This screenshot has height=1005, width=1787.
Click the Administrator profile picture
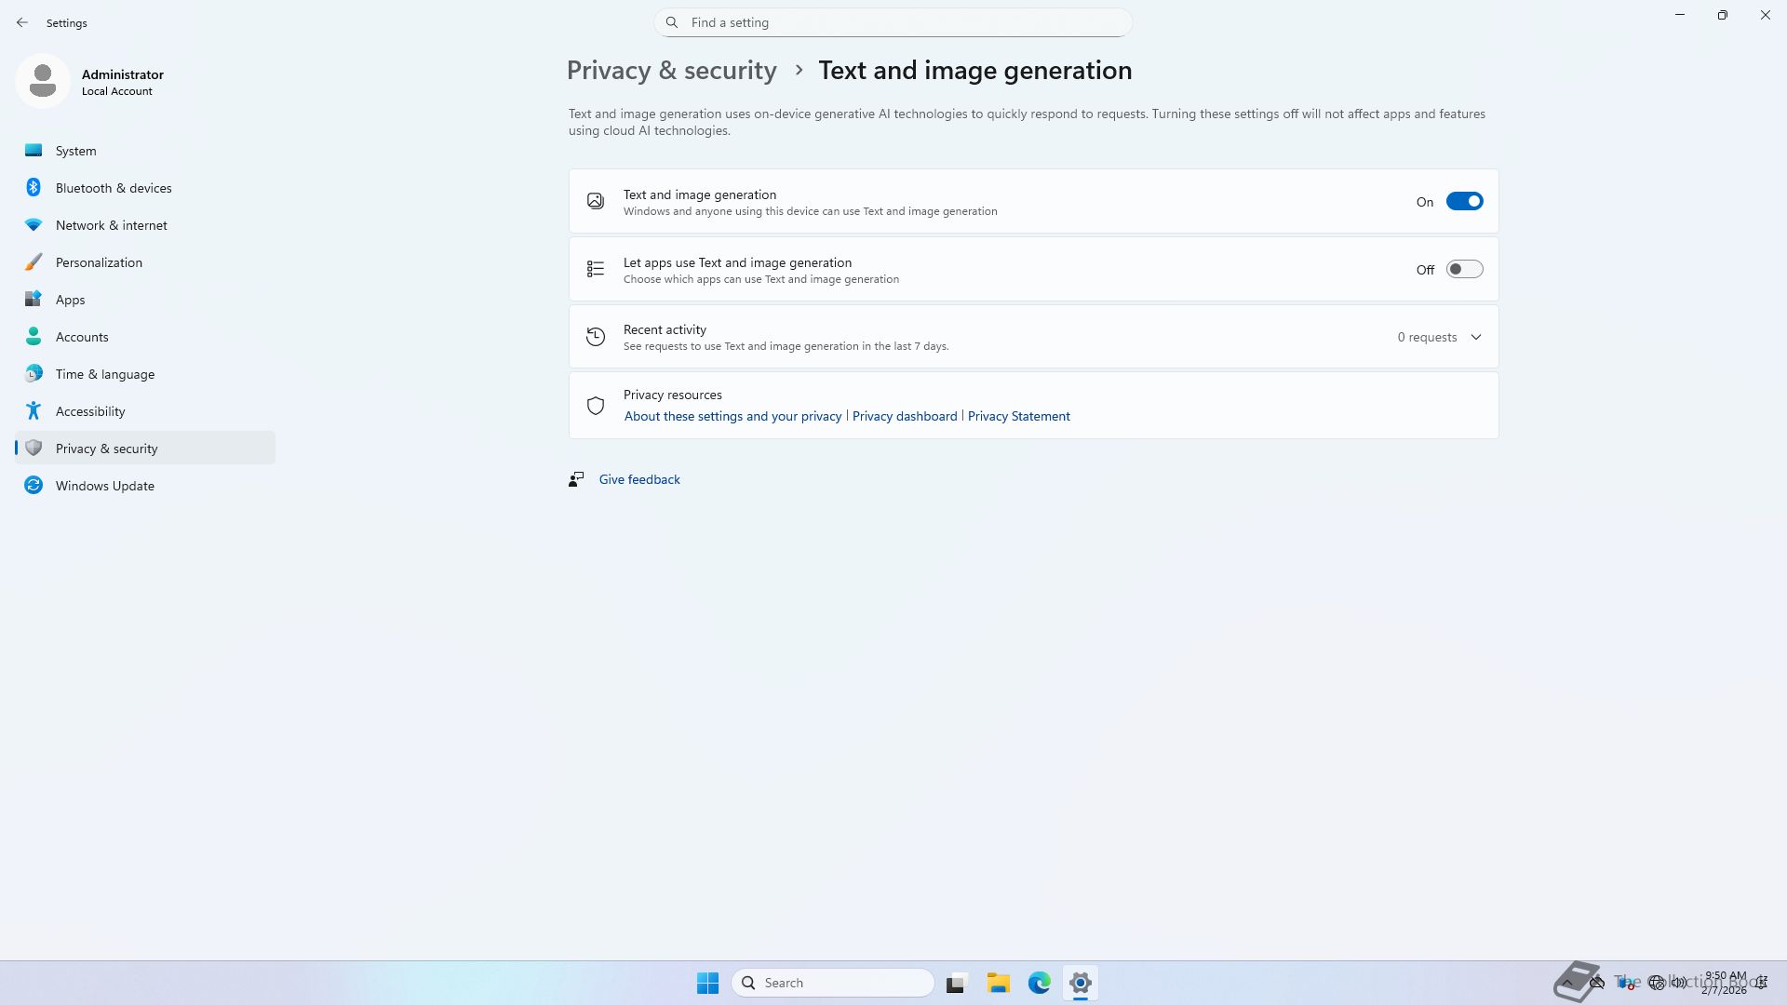click(43, 82)
